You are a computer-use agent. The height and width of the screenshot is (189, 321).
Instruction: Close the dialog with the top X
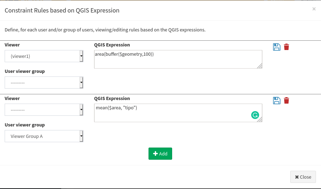pos(314,9)
